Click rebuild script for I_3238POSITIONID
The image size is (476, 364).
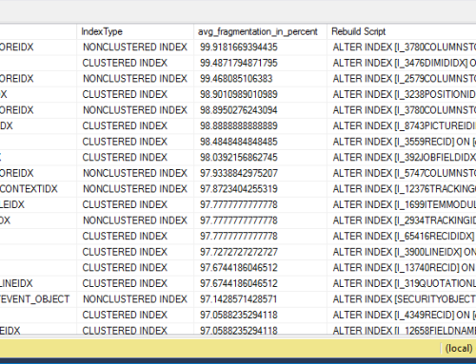coord(402,94)
